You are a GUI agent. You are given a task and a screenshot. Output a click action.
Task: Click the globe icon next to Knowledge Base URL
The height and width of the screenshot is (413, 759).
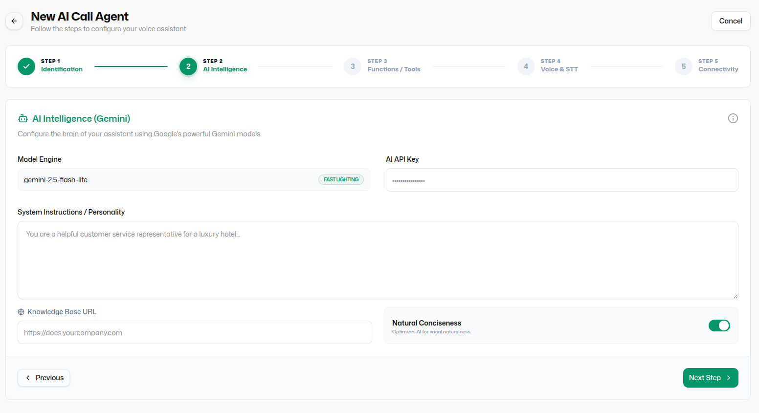pos(21,312)
